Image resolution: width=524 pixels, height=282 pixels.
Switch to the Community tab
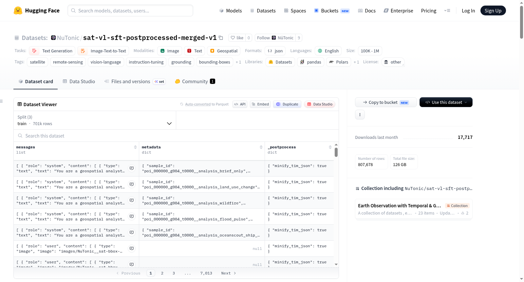pos(195,82)
